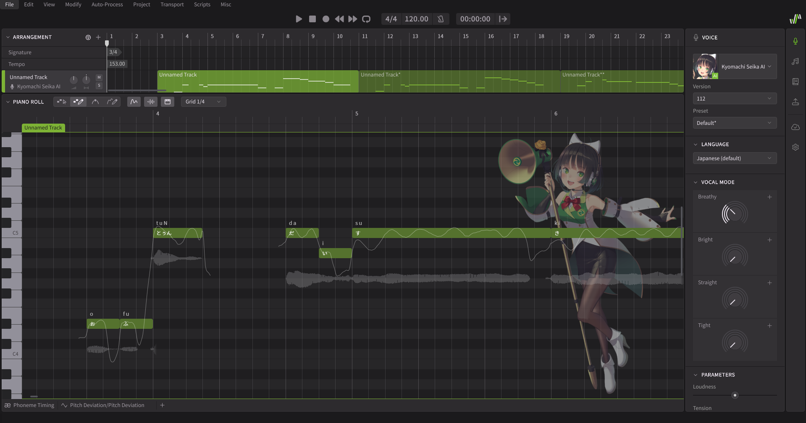806x423 pixels.
Task: Add a new track with plus icon
Action: (x=98, y=37)
